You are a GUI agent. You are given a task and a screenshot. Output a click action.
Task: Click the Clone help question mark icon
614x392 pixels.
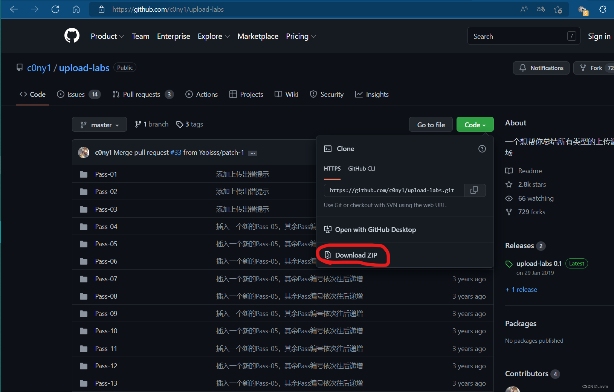[482, 149]
